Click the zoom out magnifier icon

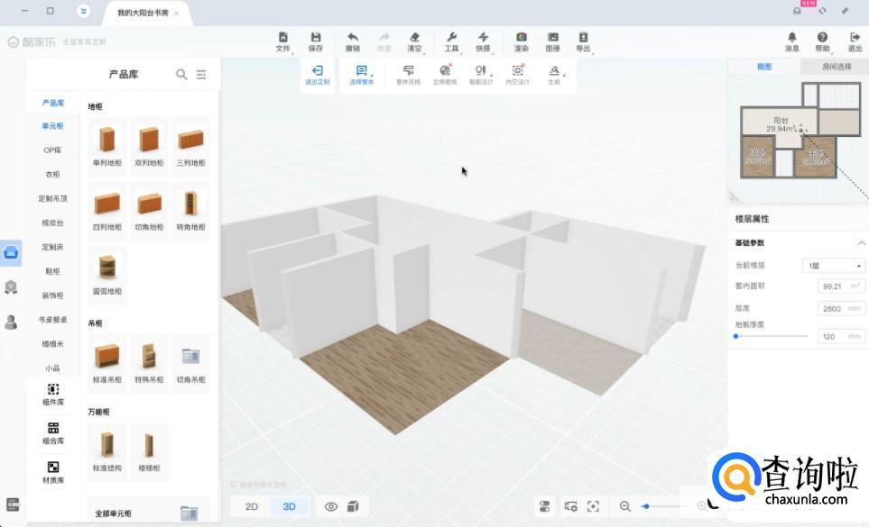click(x=624, y=506)
